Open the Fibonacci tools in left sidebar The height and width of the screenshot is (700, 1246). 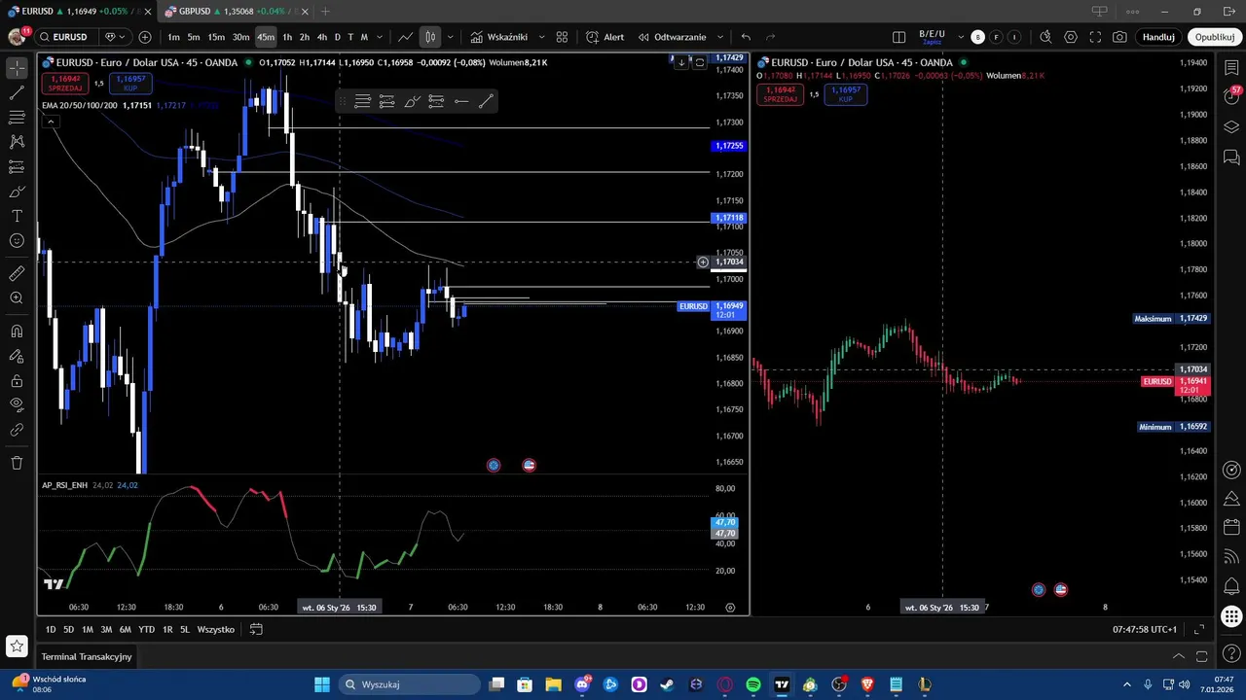(x=17, y=118)
